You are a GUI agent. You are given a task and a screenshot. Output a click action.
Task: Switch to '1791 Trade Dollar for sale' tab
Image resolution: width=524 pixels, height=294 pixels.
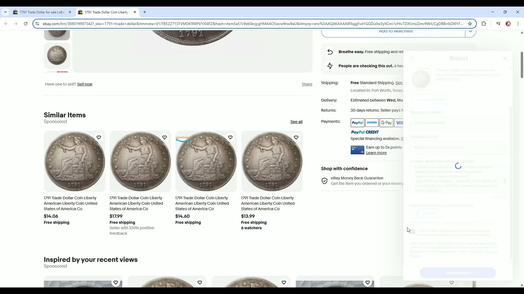[42, 12]
